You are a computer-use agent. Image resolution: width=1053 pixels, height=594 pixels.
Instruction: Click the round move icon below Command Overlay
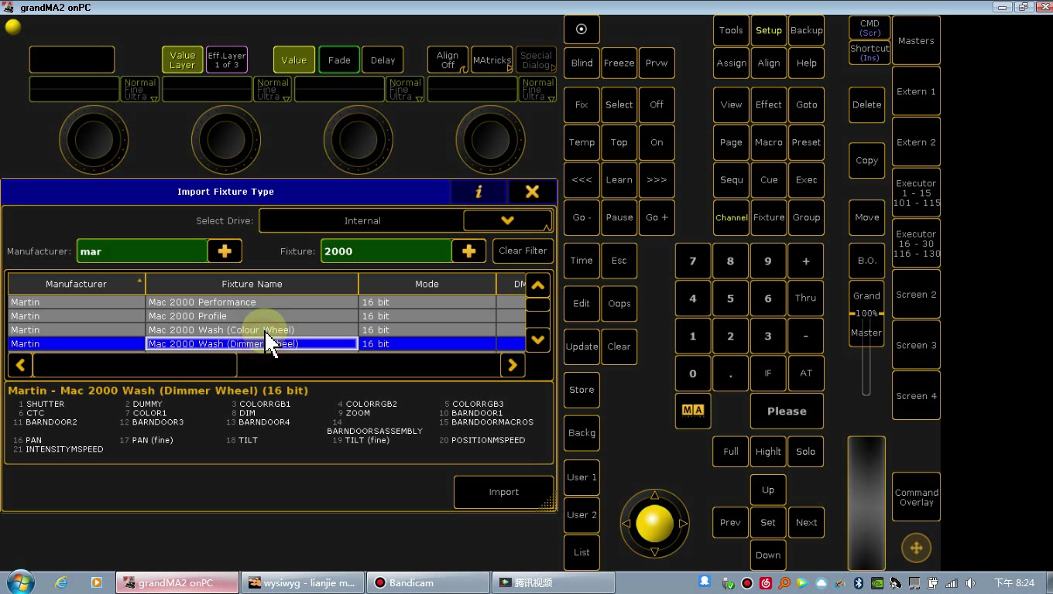916,548
